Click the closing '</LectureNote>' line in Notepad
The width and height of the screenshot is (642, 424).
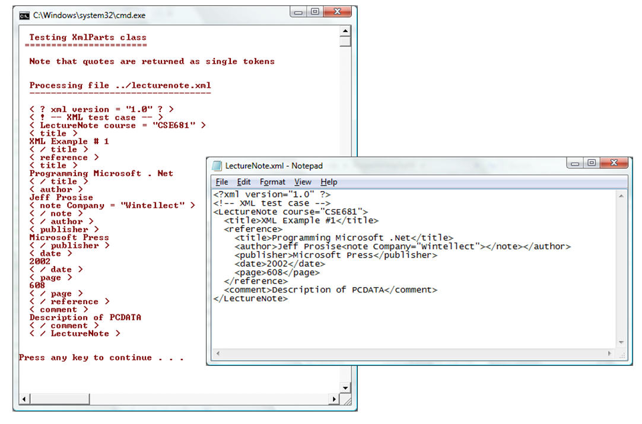[250, 299]
